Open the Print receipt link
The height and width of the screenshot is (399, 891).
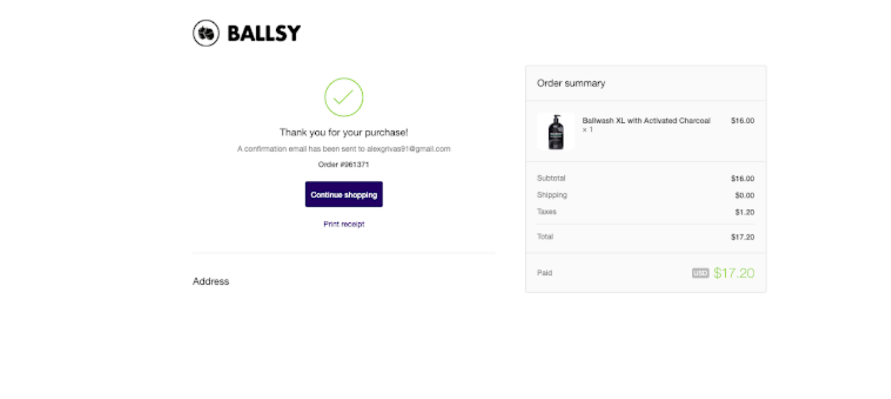(x=344, y=224)
